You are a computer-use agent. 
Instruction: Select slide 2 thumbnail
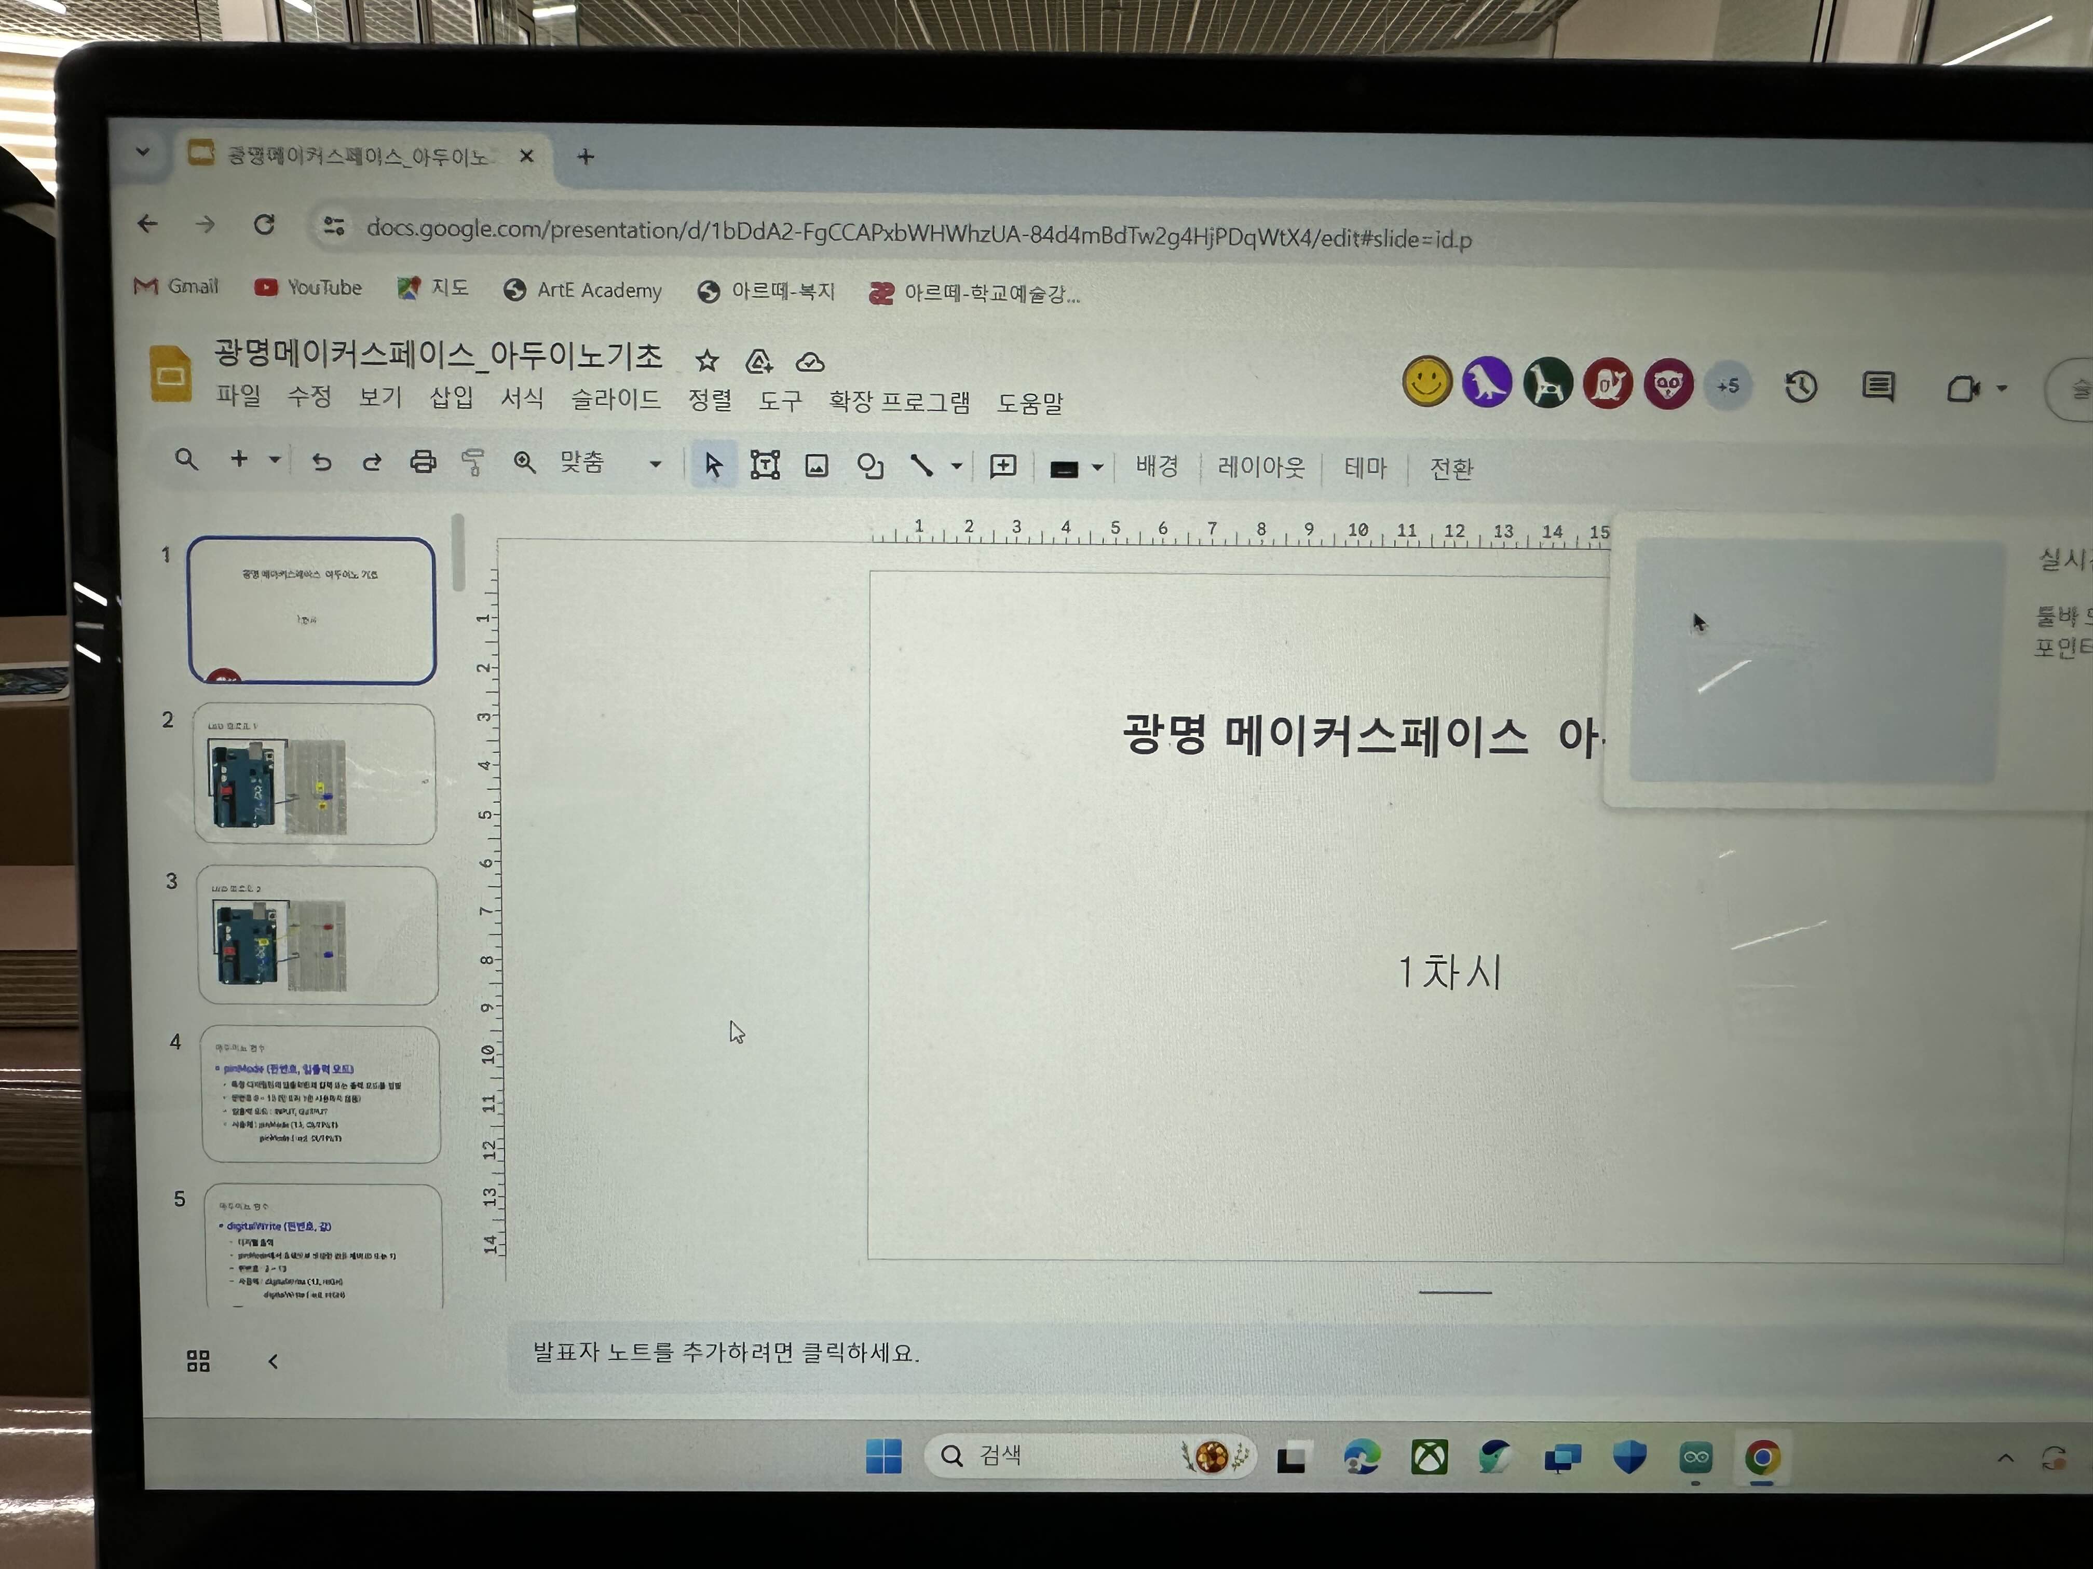pos(315,774)
